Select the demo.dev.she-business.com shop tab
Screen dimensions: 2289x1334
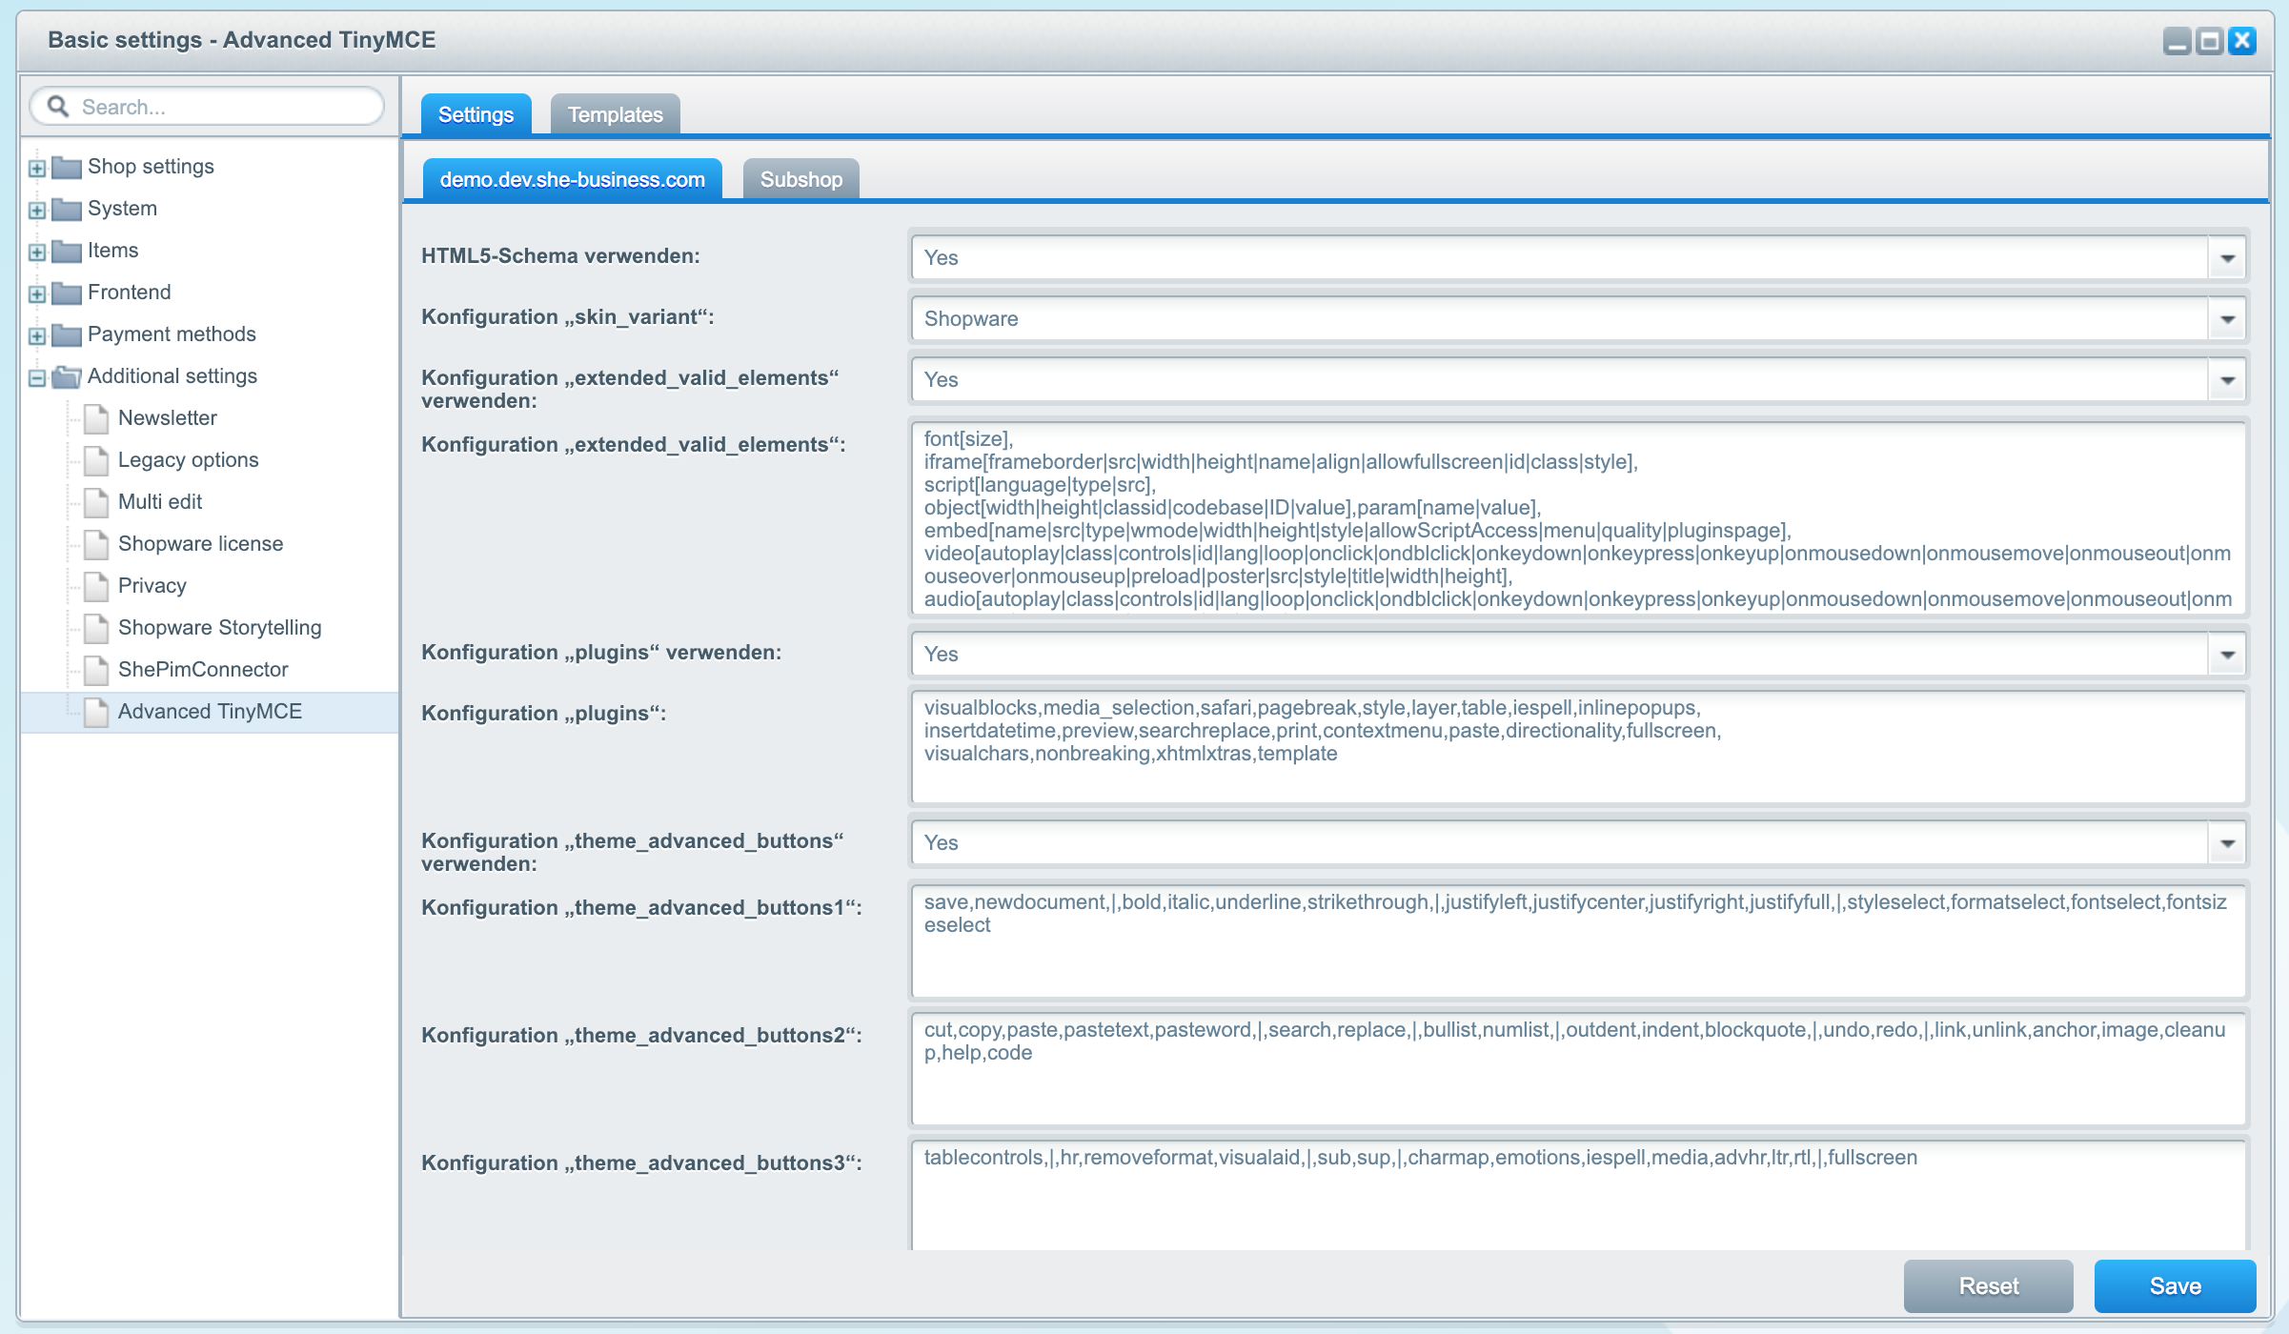click(572, 179)
